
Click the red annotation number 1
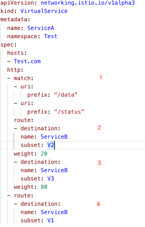tap(101, 77)
